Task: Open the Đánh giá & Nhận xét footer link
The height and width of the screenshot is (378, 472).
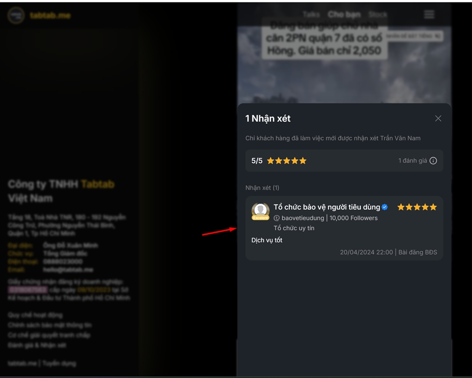Action: [x=37, y=345]
